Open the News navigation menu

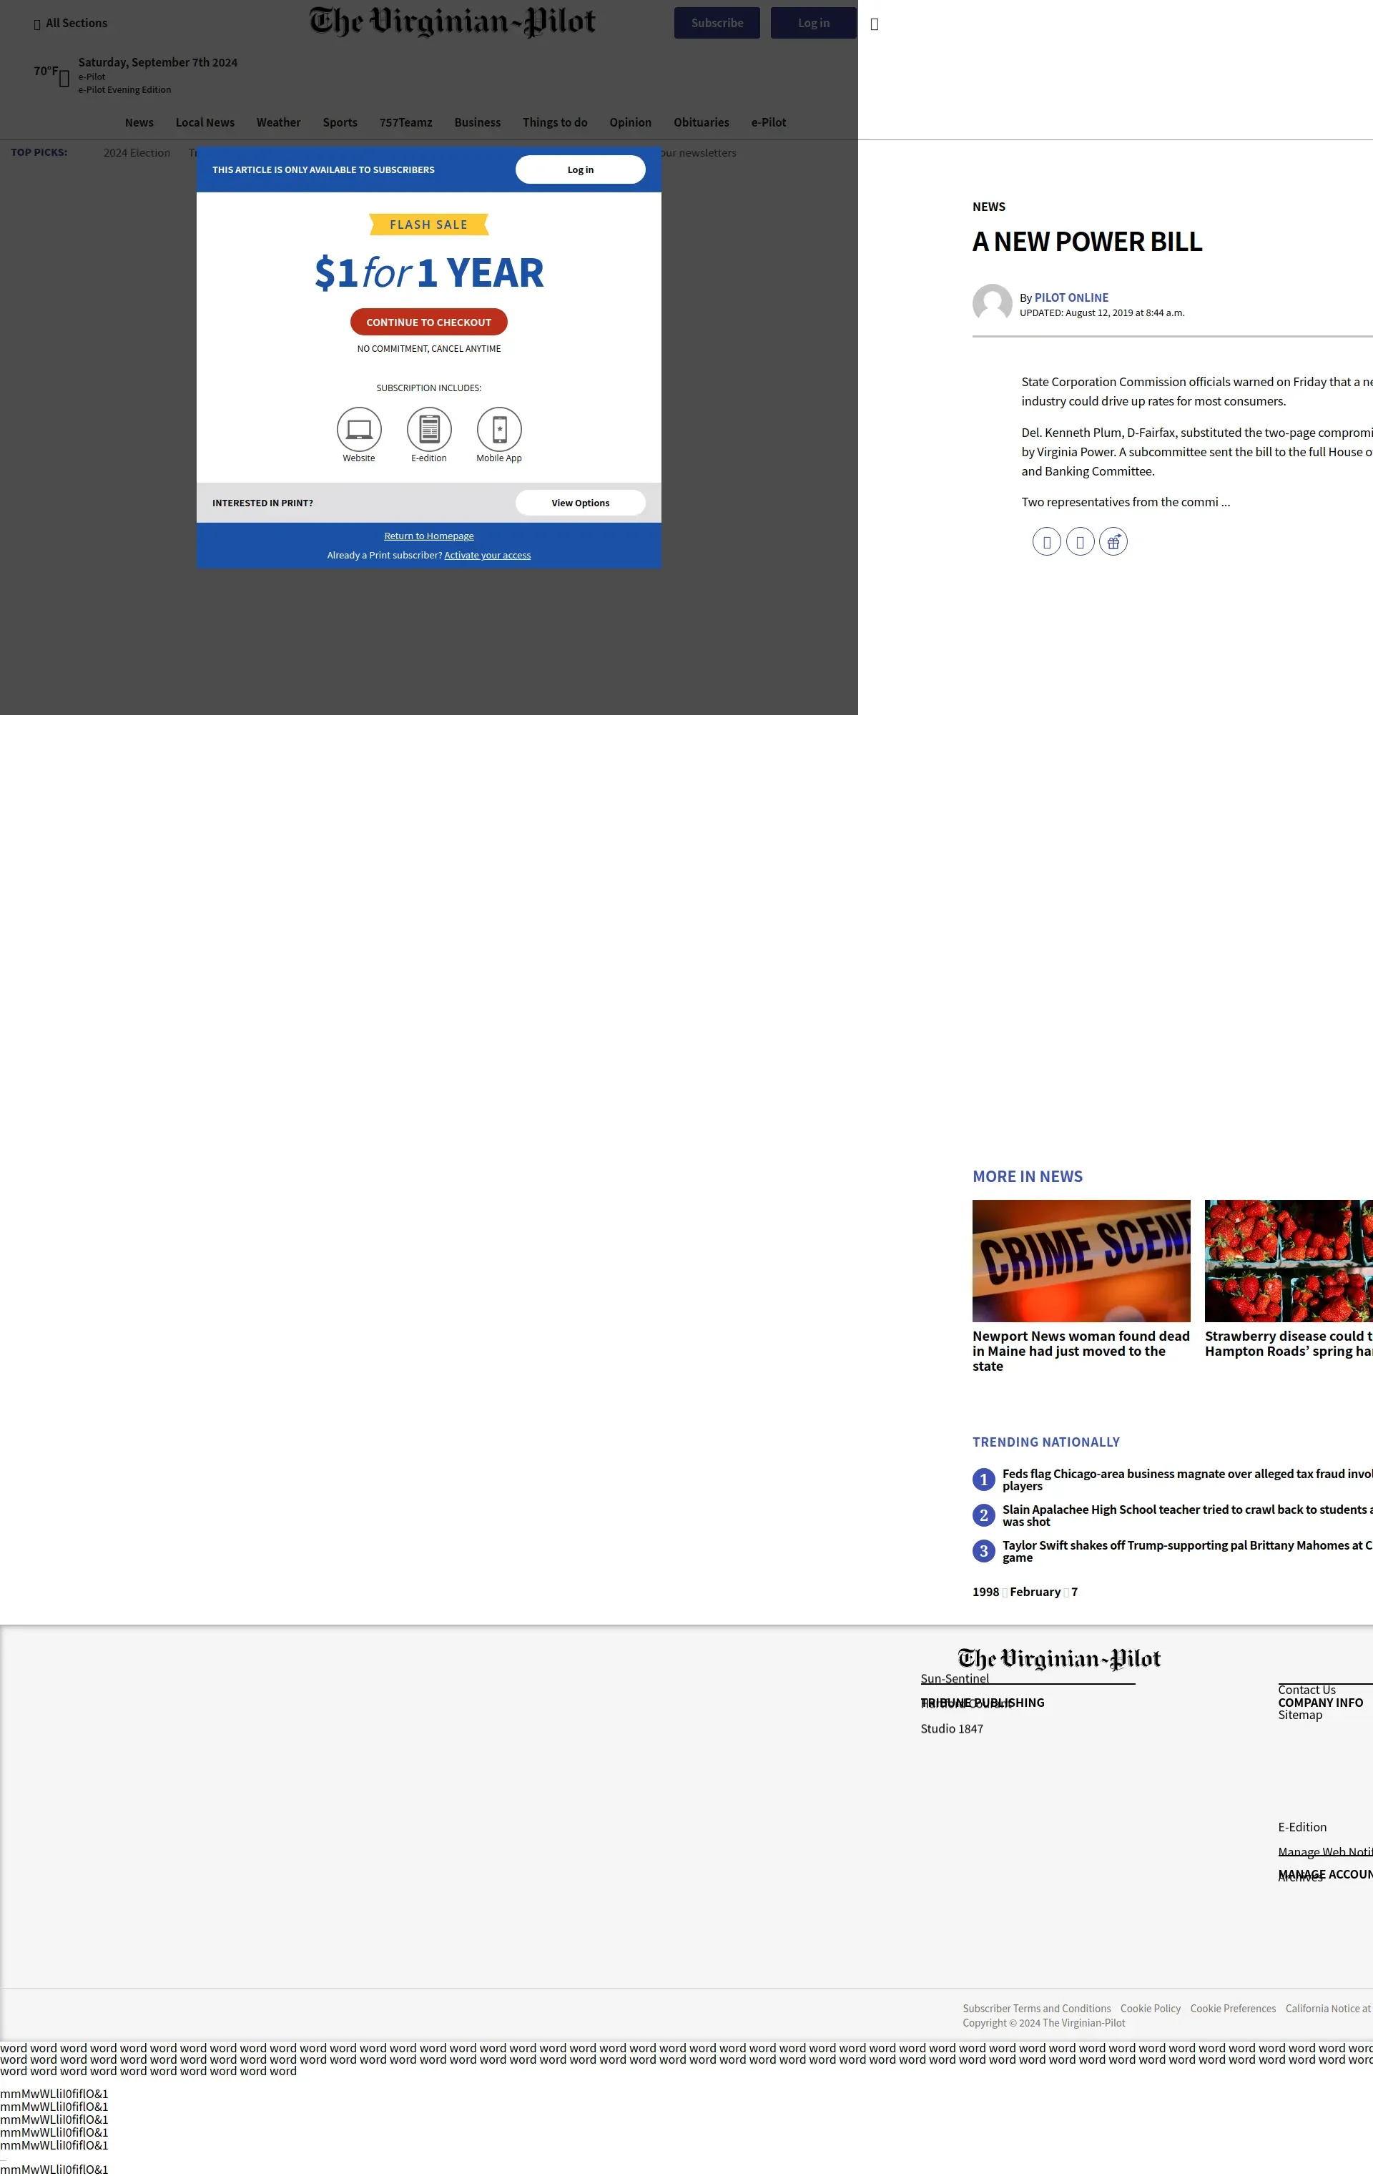coord(139,123)
